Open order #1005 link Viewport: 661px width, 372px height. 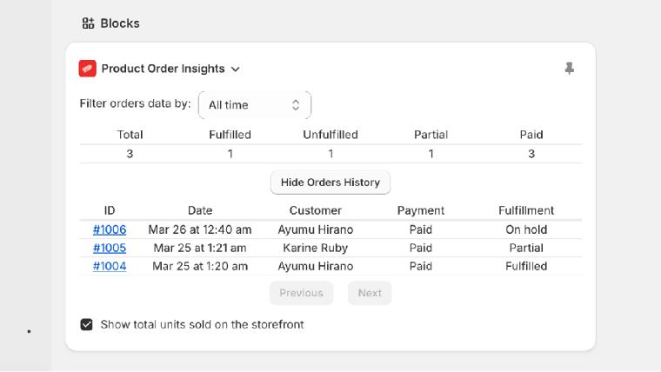click(110, 248)
